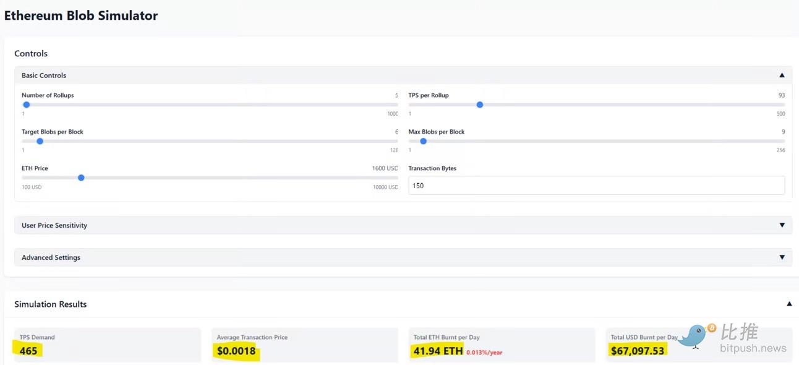Click the $67,097.53 USD burnt value

tap(638, 351)
